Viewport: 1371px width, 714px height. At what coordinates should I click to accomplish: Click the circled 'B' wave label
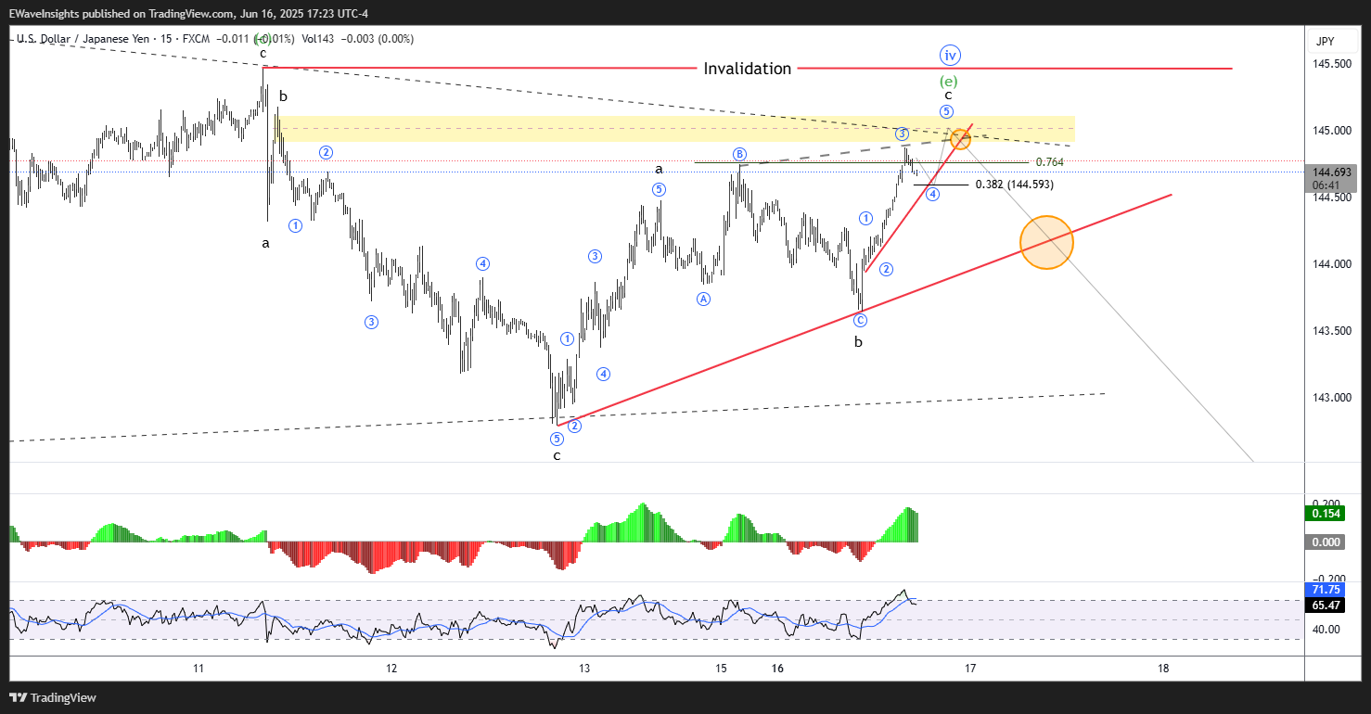pyautogui.click(x=739, y=154)
